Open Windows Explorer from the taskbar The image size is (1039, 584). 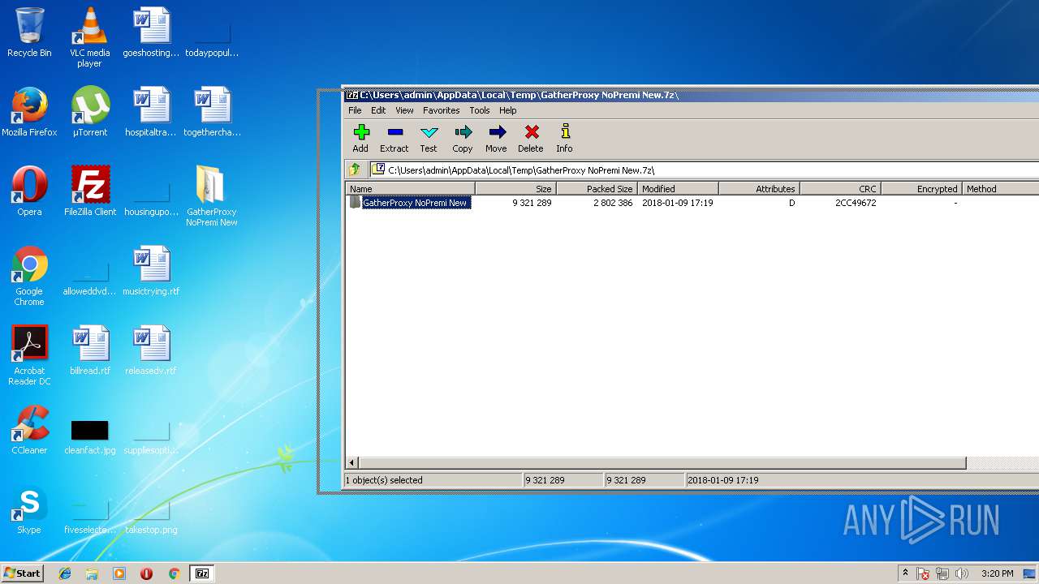(92, 573)
